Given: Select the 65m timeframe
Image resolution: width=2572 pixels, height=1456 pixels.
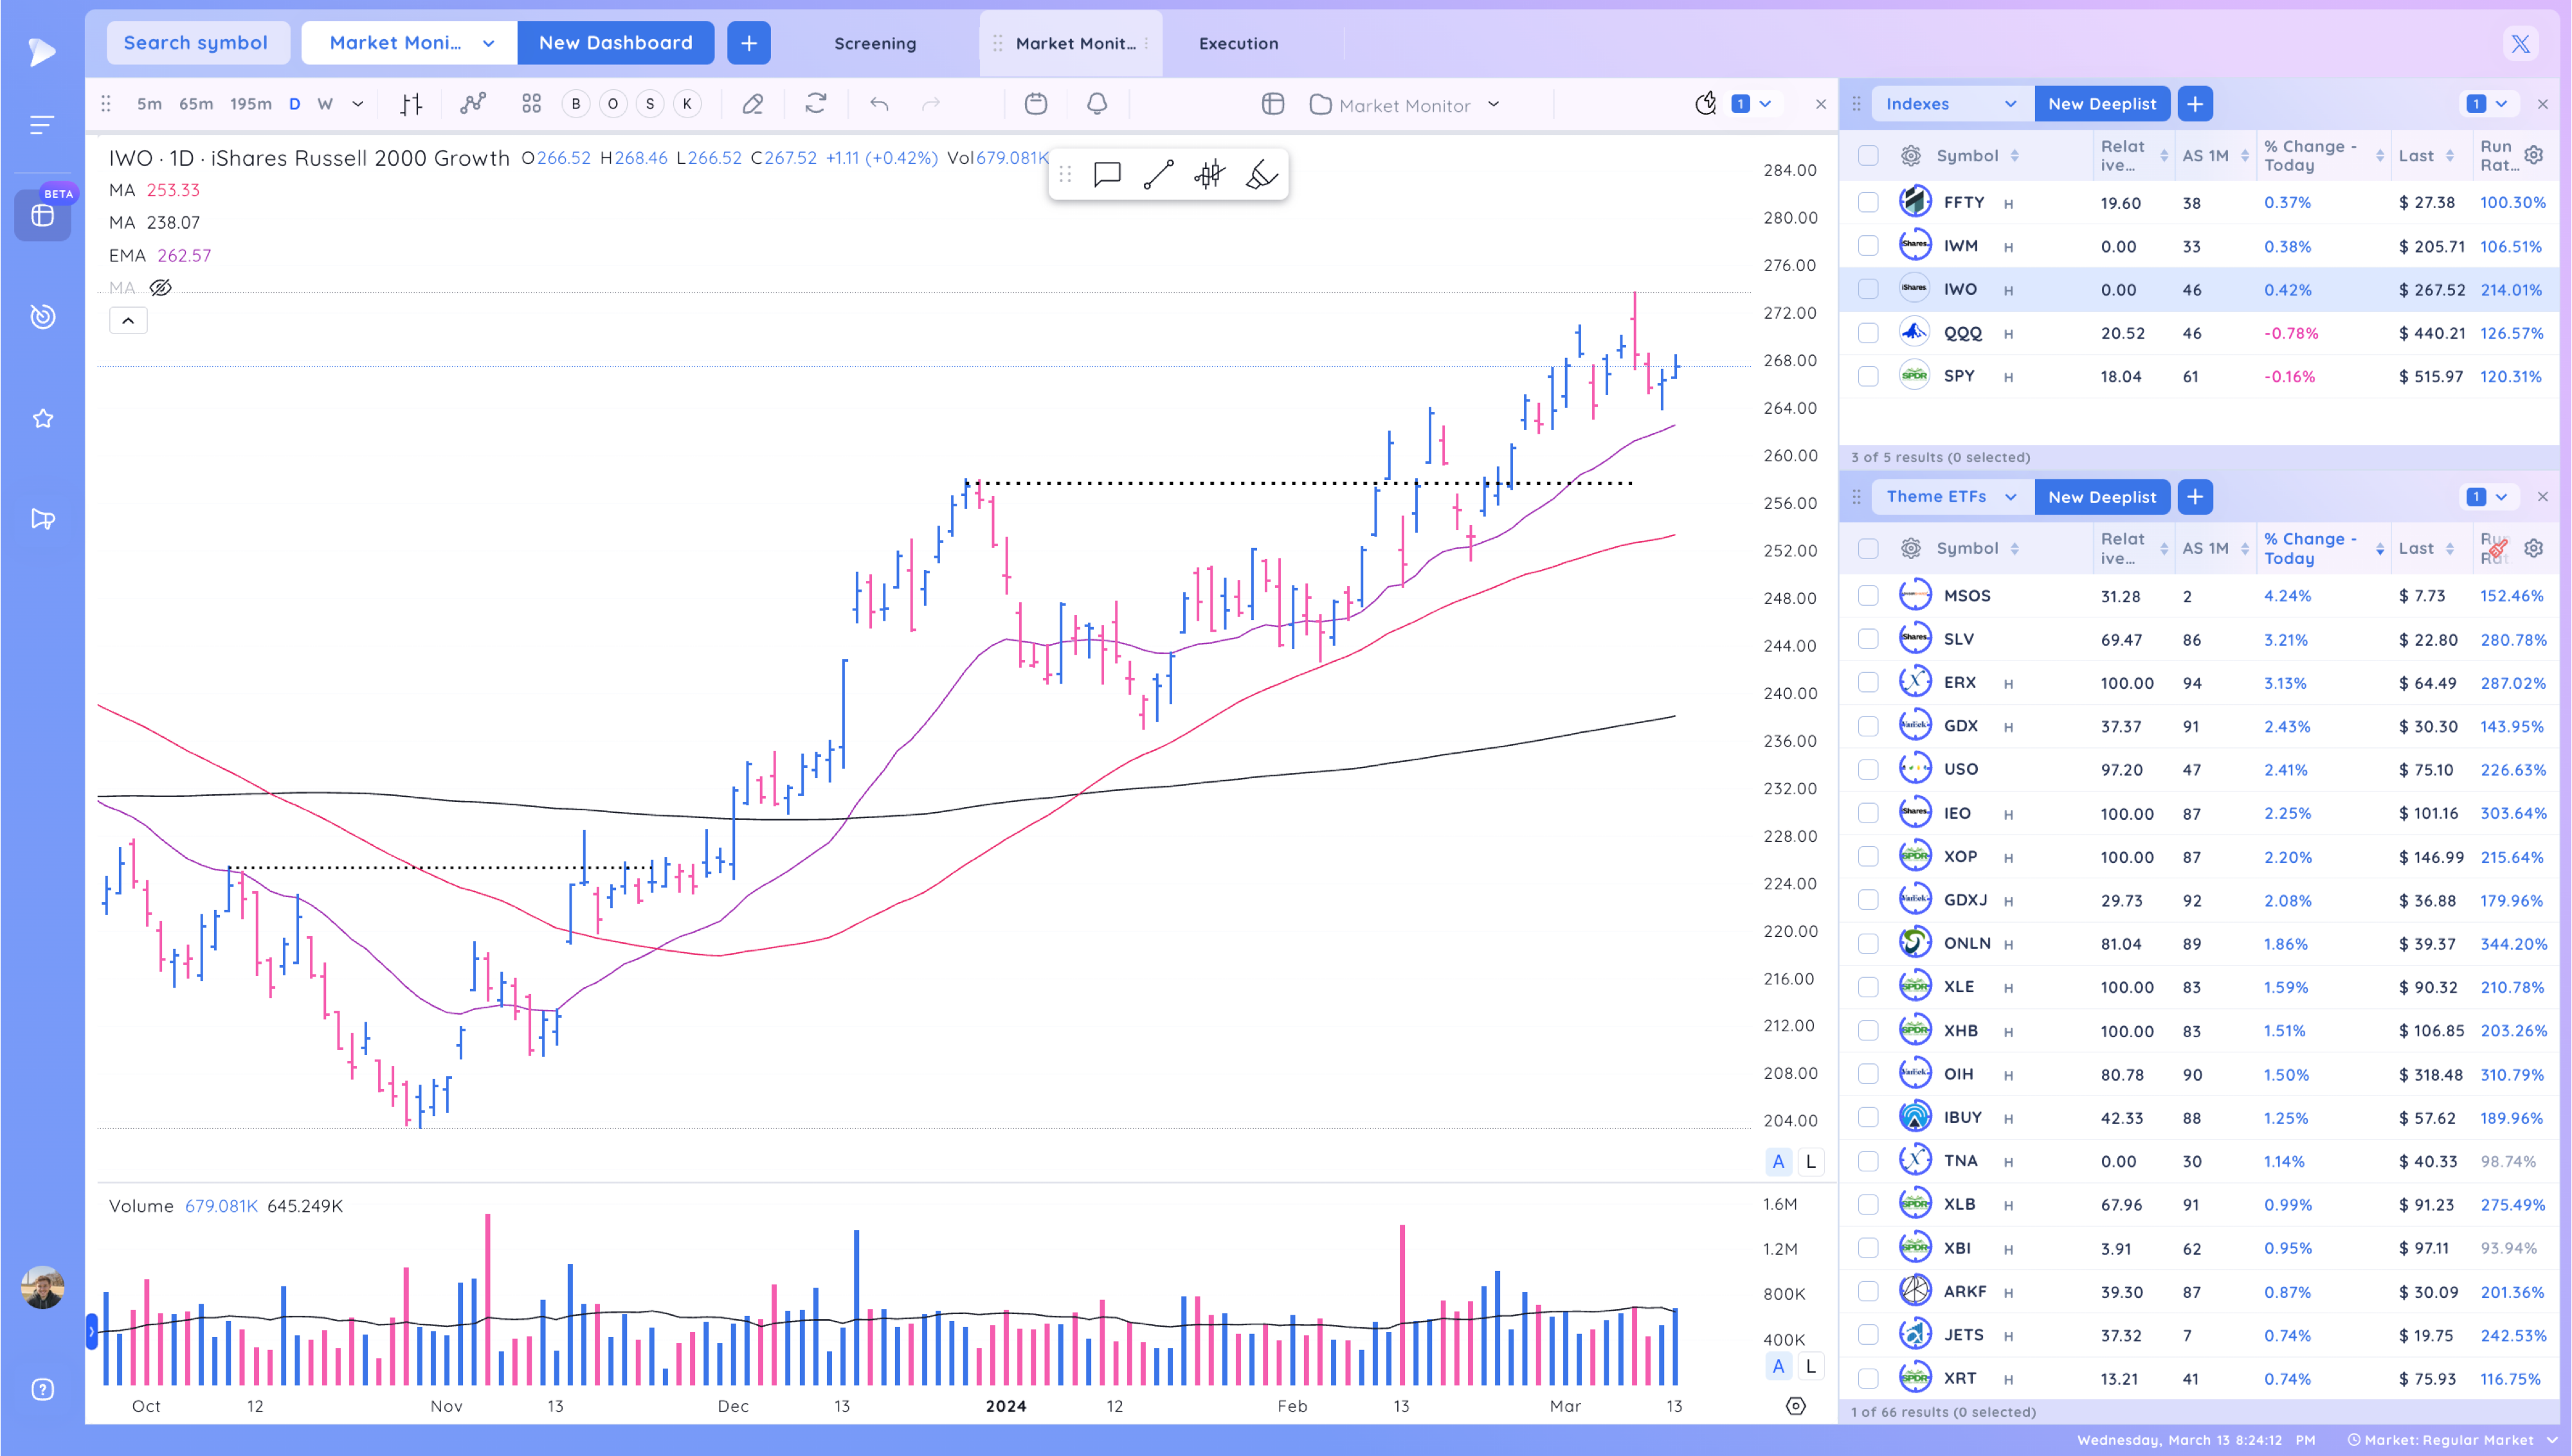Looking at the screenshot, I should (196, 104).
